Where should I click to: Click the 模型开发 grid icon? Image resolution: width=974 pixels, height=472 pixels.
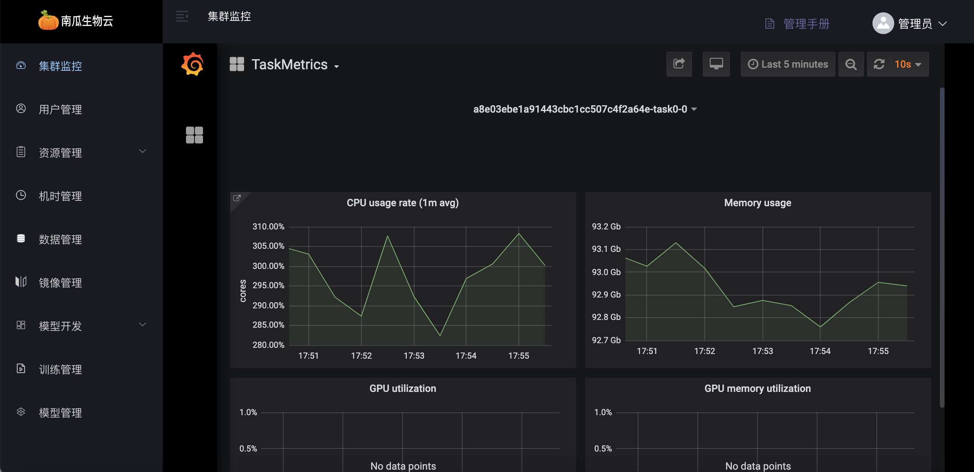click(x=21, y=325)
